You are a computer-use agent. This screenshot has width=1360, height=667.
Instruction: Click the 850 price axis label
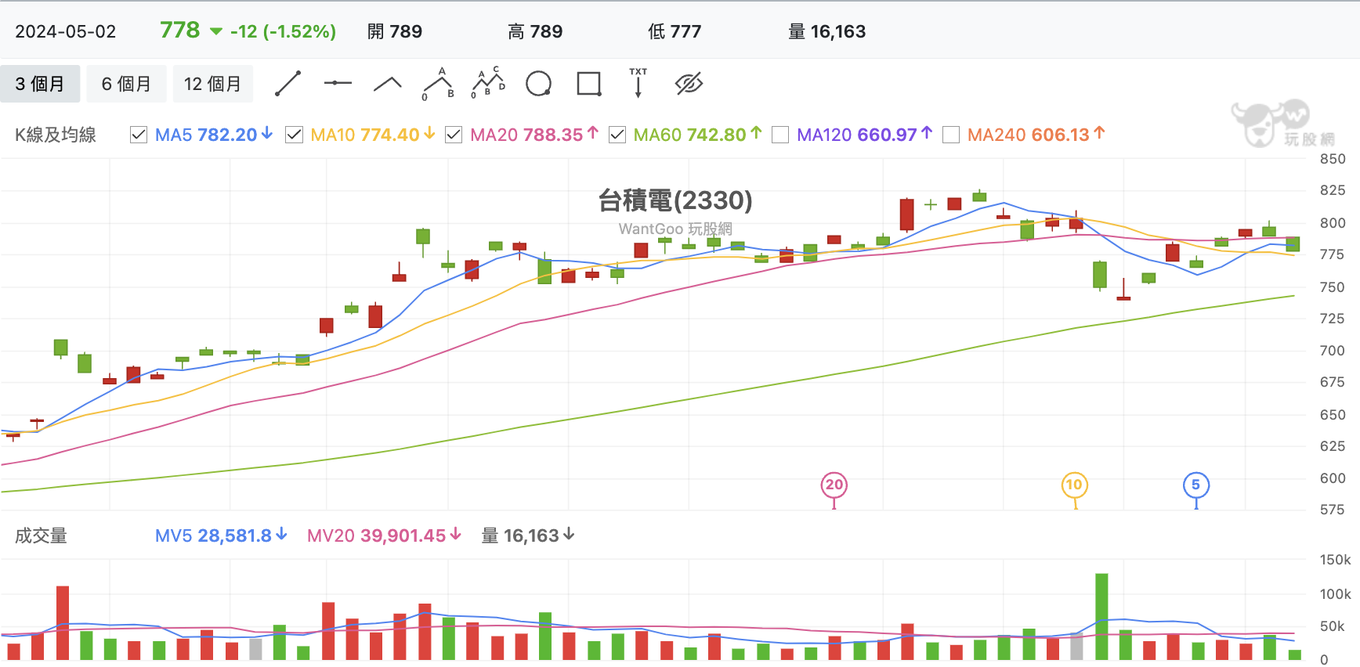[x=1333, y=159]
